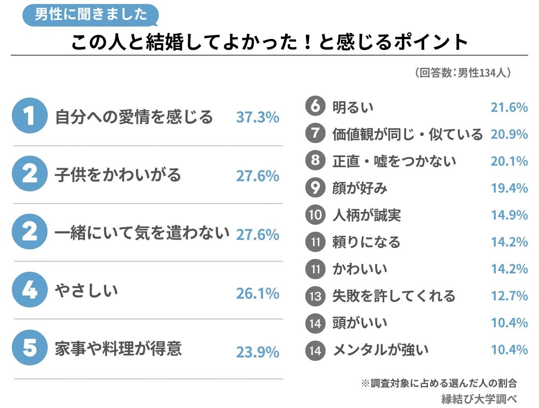Click the gray number 9 badge
This screenshot has width=539, height=408.
[x=315, y=187]
